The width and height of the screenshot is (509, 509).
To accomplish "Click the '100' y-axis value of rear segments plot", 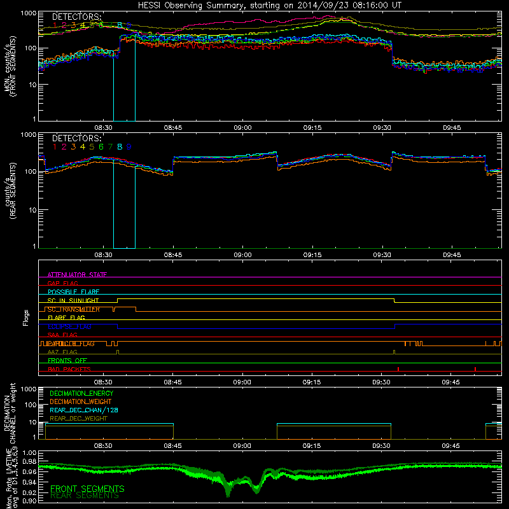I will 31,171.
